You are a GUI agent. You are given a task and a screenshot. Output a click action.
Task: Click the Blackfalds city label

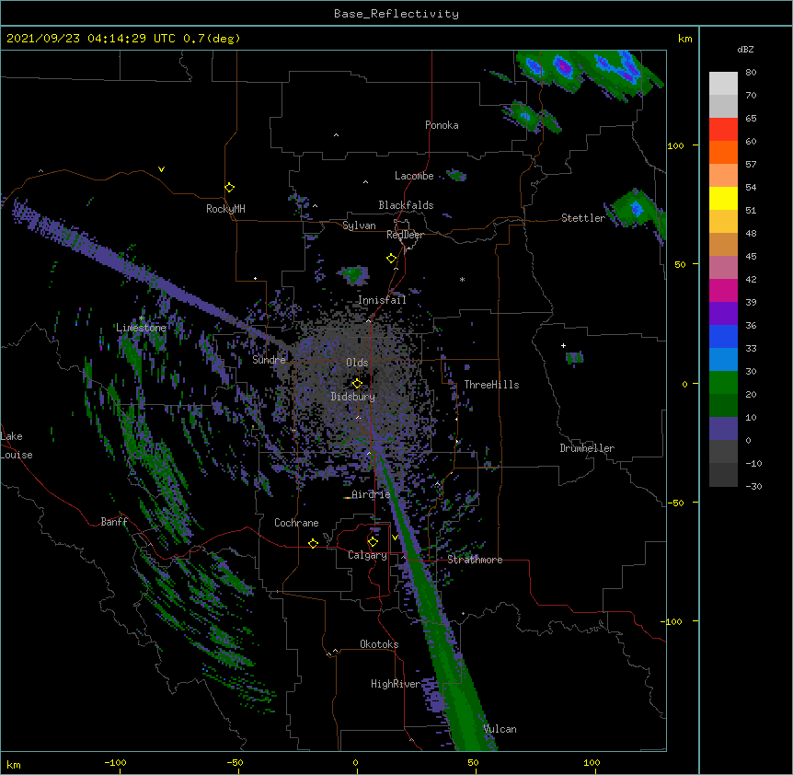(x=406, y=205)
